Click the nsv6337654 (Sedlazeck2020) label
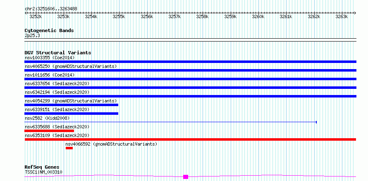The height and width of the screenshot is (181, 368). (x=57, y=84)
